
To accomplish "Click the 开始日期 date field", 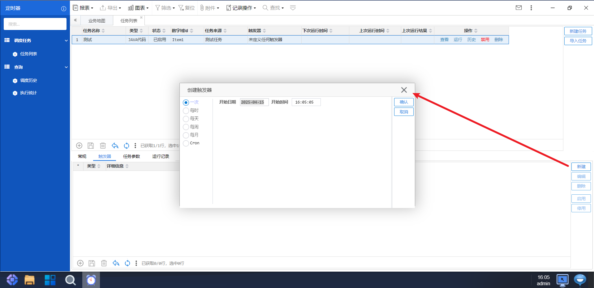I will coord(254,102).
